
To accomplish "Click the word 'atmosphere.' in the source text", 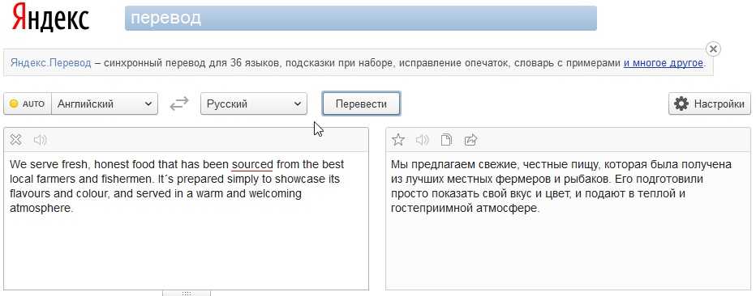I will point(41,209).
